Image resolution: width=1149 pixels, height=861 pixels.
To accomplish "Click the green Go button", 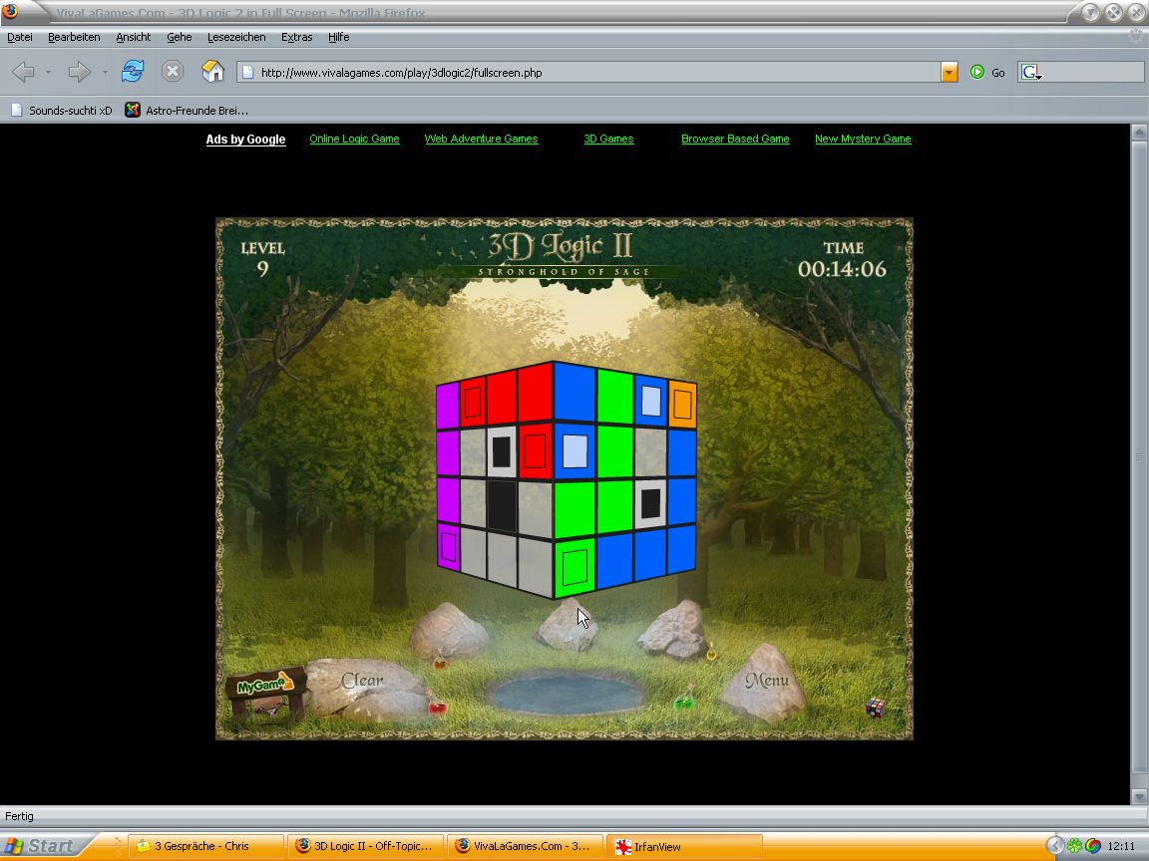I will (987, 73).
